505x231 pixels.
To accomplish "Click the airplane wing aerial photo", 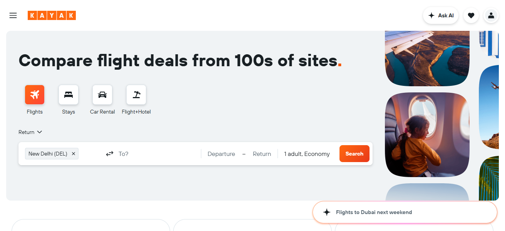I will click(x=427, y=58).
